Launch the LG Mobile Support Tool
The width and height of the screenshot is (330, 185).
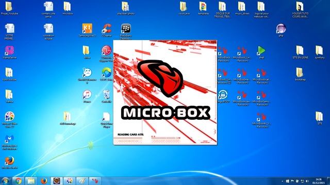[x=107, y=53]
